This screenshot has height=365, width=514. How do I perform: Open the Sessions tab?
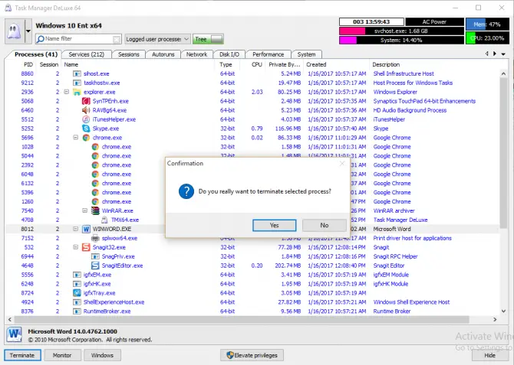point(129,54)
